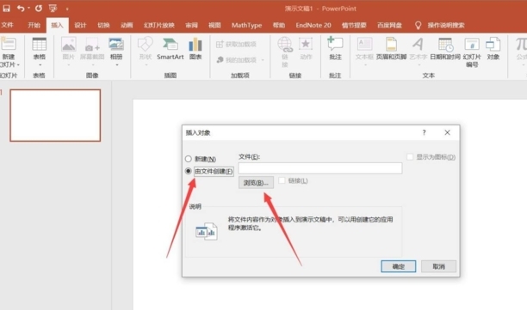Insert a SmartArt graphic

click(170, 49)
